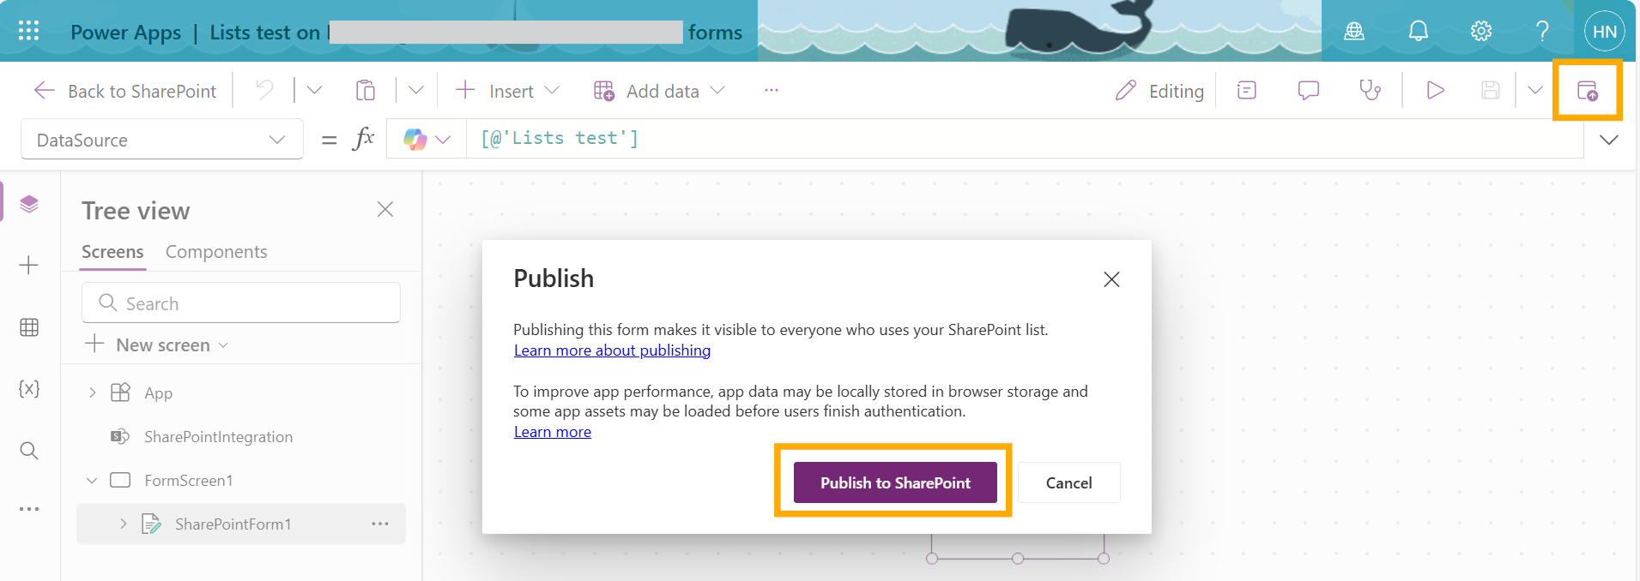The height and width of the screenshot is (581, 1640).
Task: Click the Tree view Search box
Action: point(241,303)
